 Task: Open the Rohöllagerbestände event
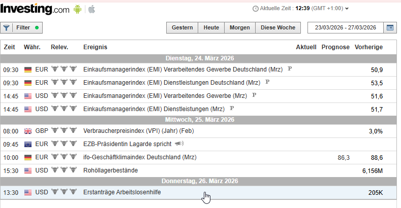110,170
